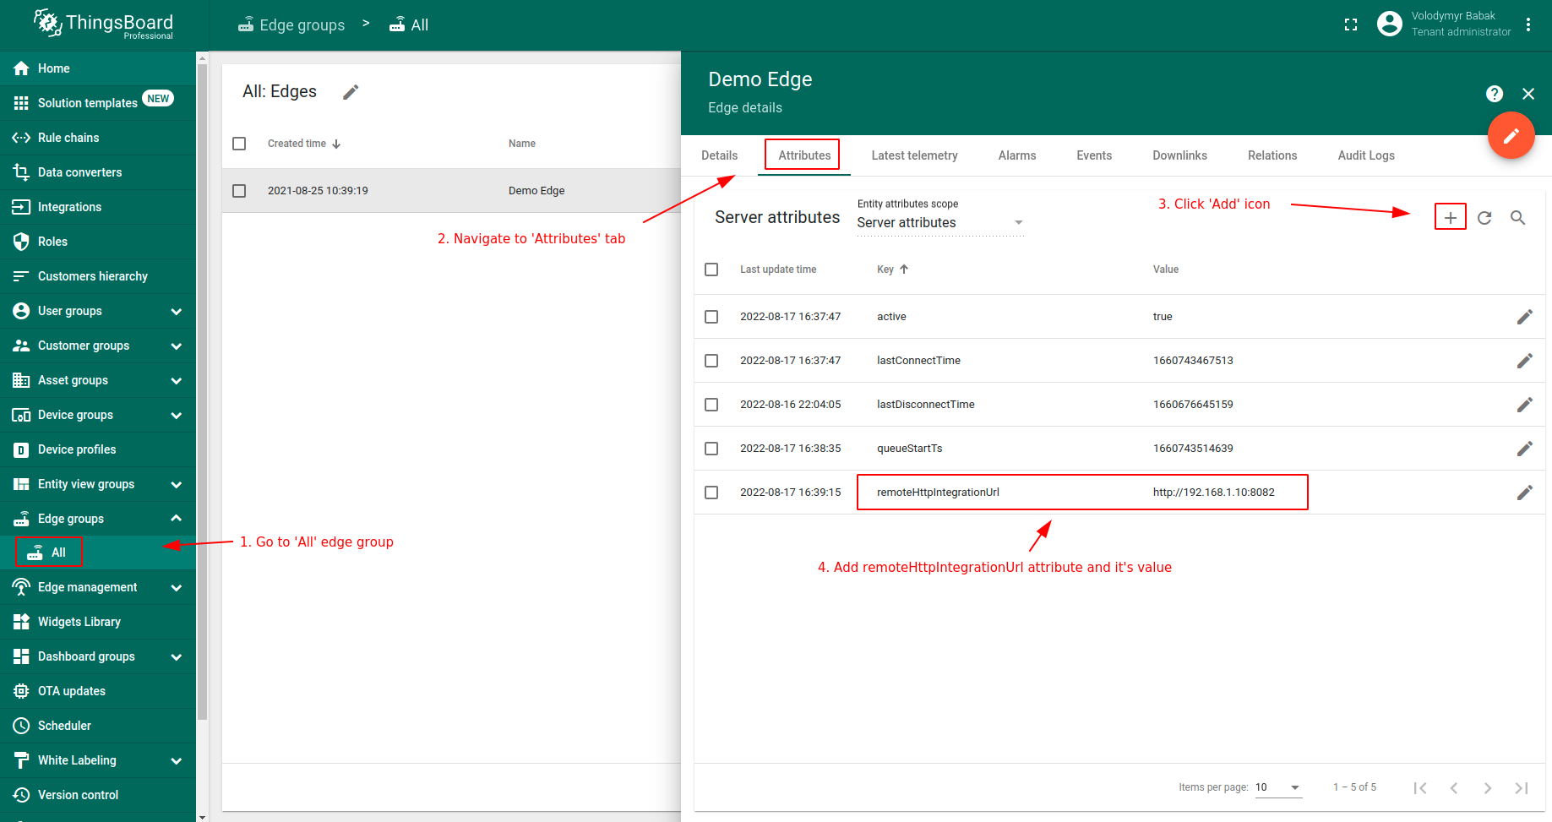Edit the queueStartTs attribute

(x=1525, y=449)
